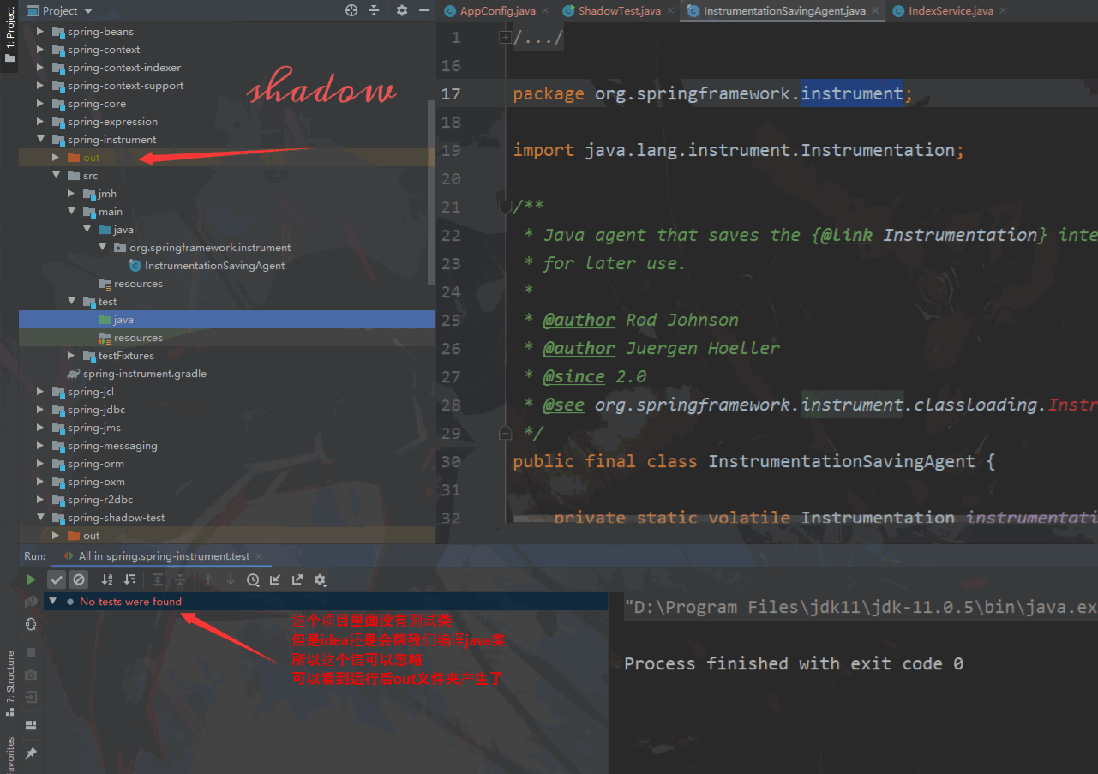Click Import Tests icon in Run toolbar

[275, 580]
